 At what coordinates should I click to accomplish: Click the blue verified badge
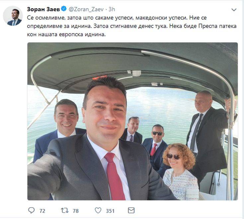(x=64, y=9)
